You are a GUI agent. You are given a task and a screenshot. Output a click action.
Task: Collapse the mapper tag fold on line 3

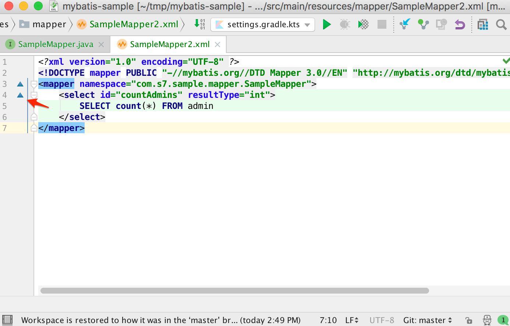(x=34, y=84)
